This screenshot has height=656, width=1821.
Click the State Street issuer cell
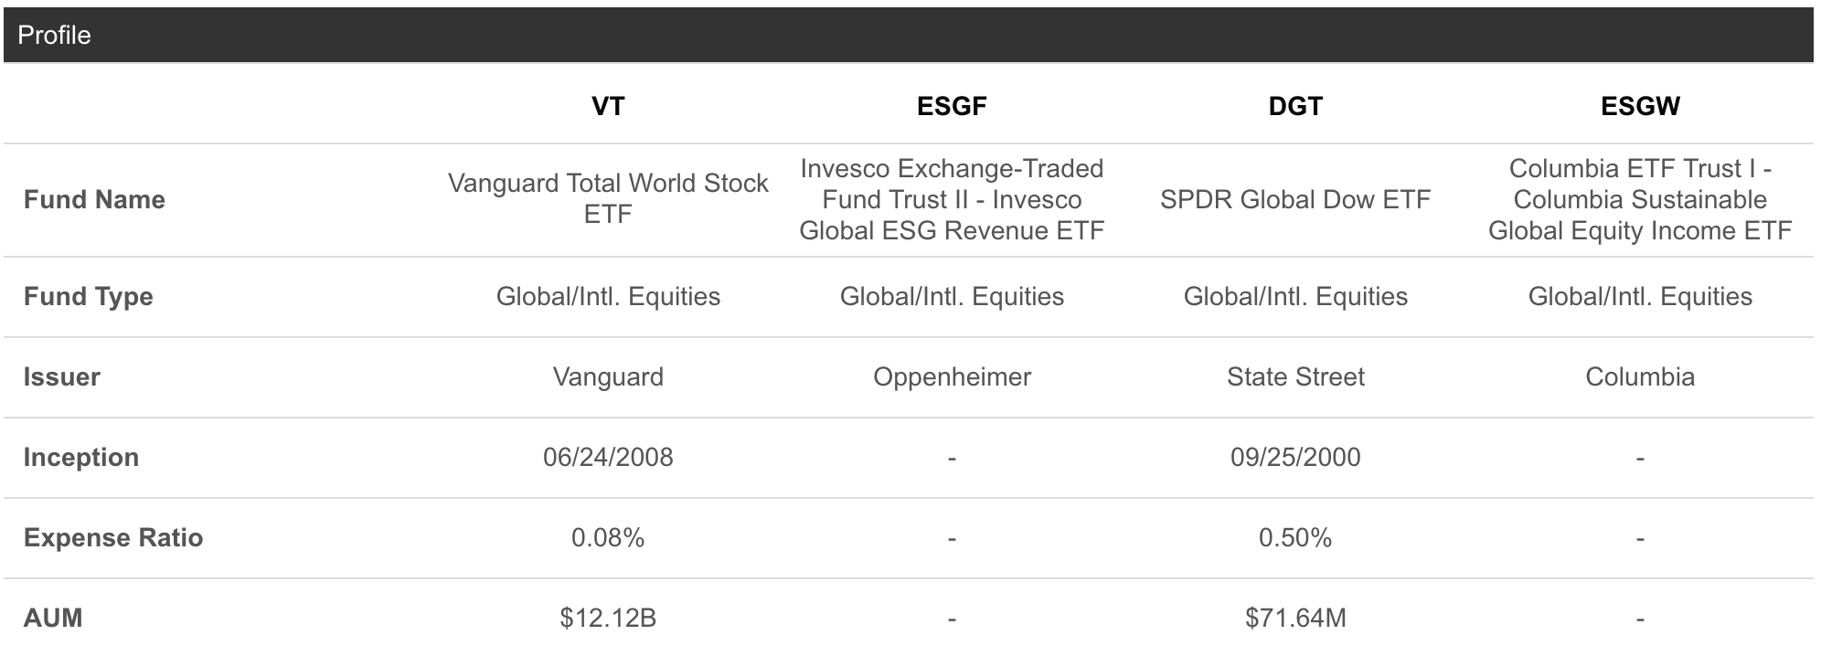pos(1295,376)
